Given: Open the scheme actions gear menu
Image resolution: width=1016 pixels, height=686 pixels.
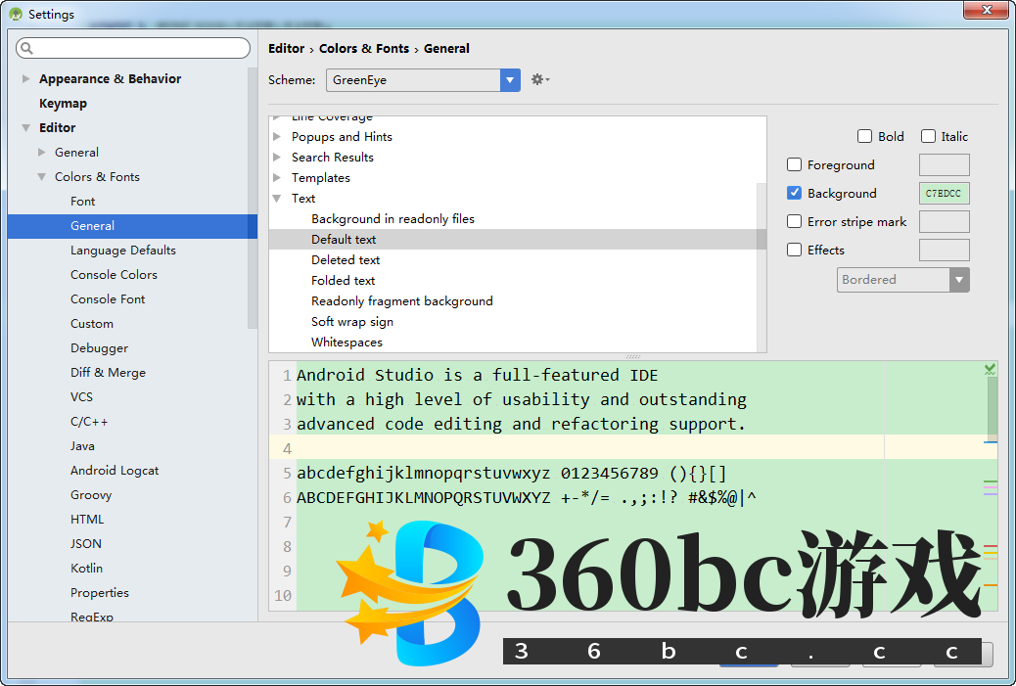Looking at the screenshot, I should pyautogui.click(x=539, y=79).
